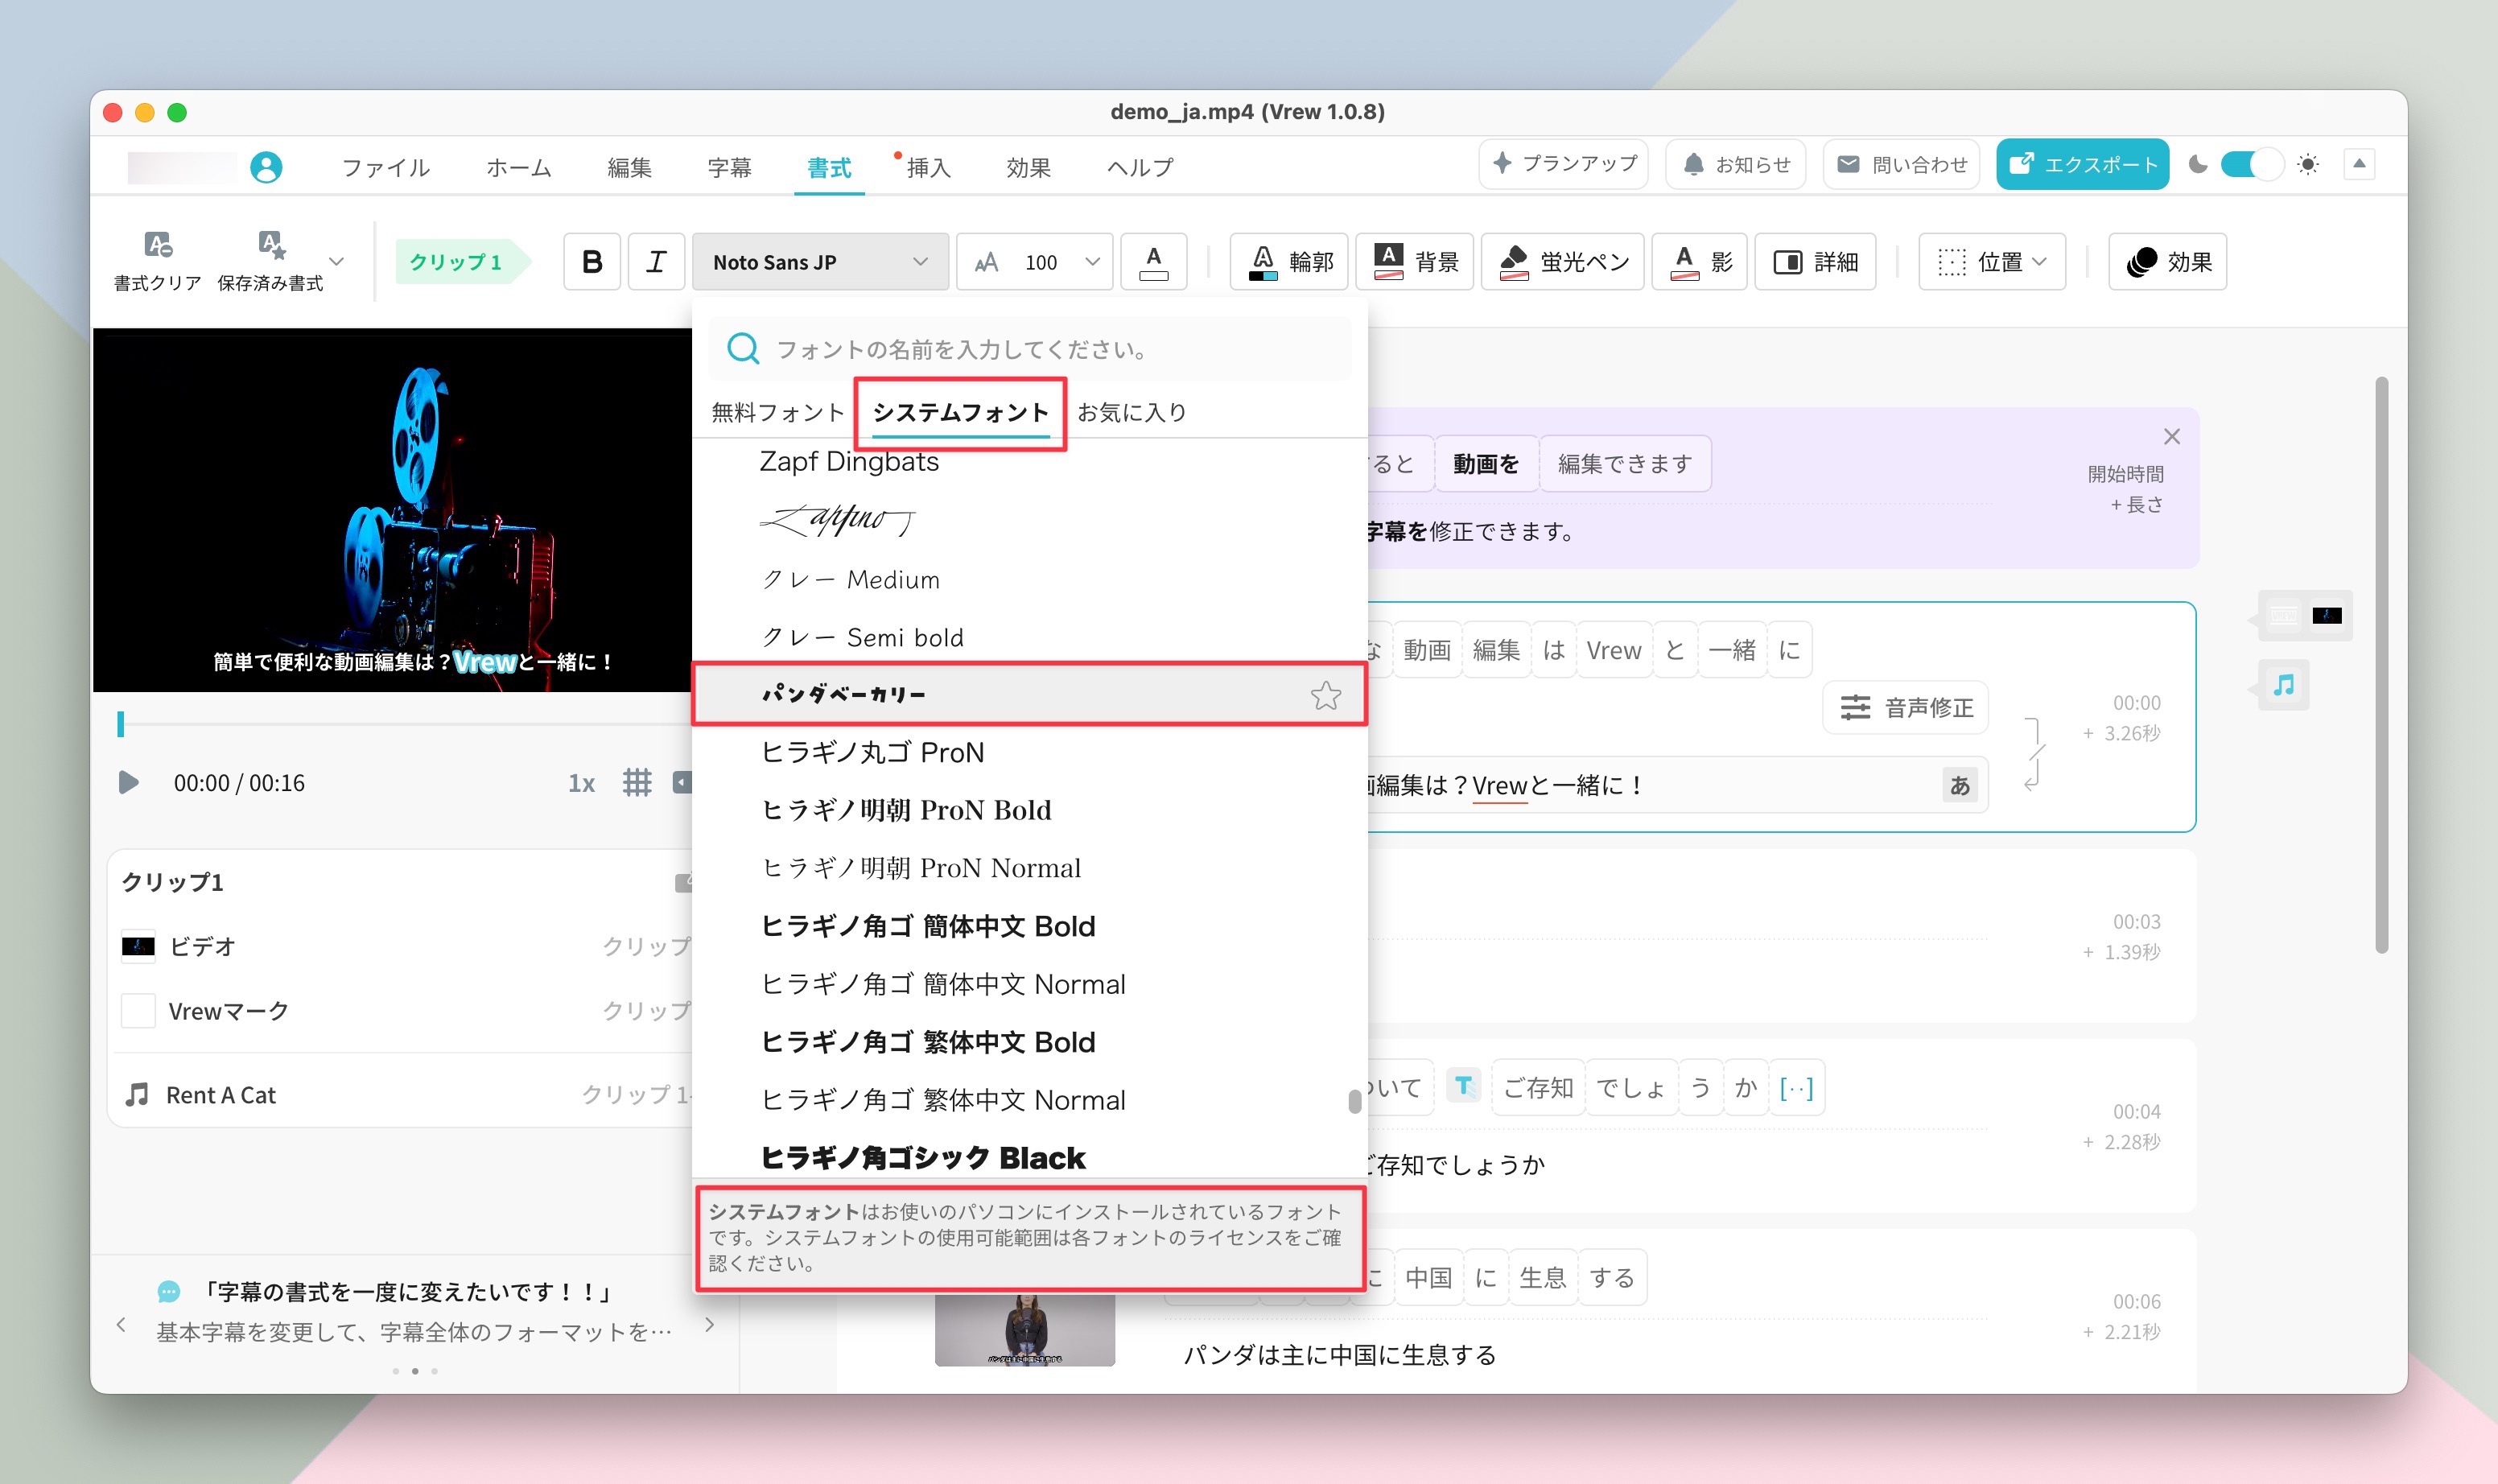The width and height of the screenshot is (2498, 1484).
Task: Go to previous tip with left chevron
Action: tap(122, 1325)
